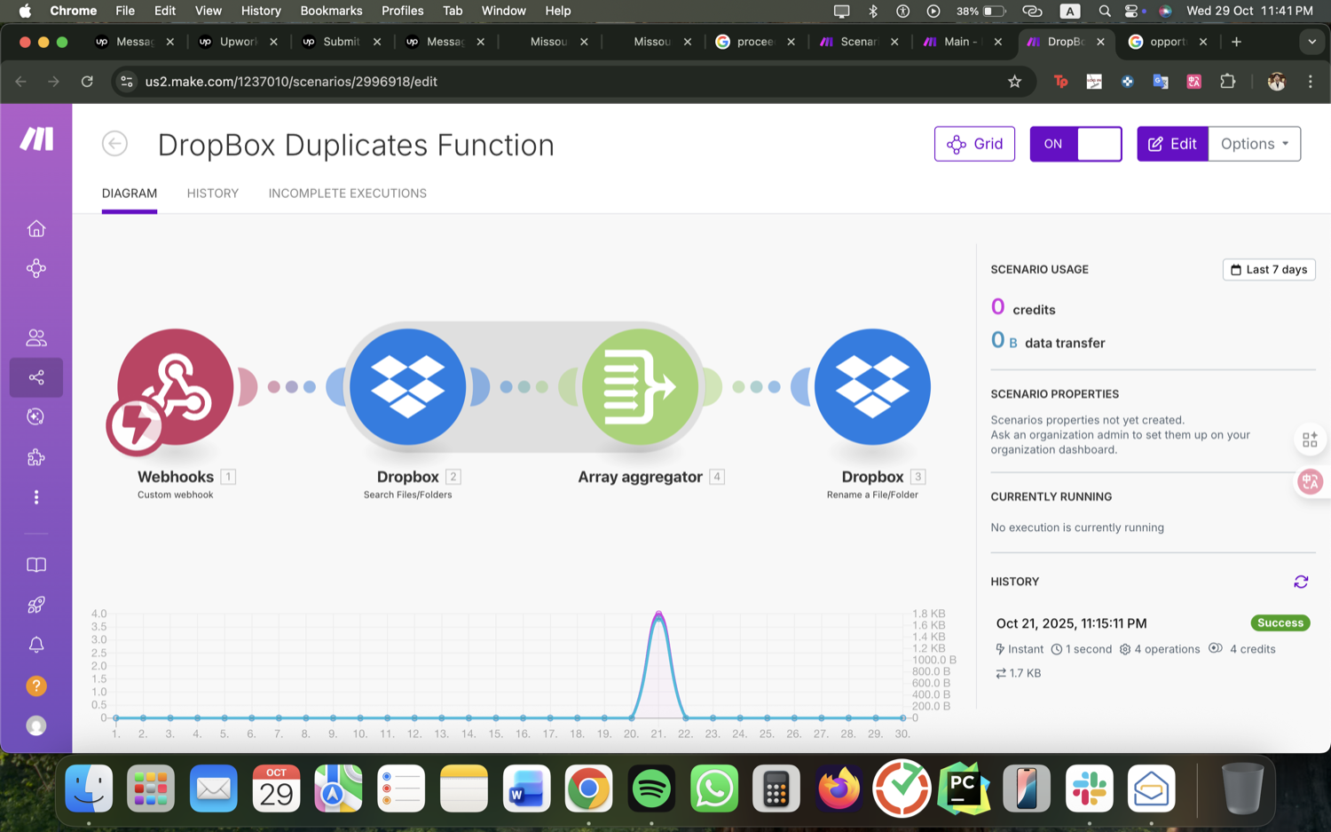Switch to the Main browser tab
Image resolution: width=1331 pixels, height=832 pixels.
click(963, 42)
